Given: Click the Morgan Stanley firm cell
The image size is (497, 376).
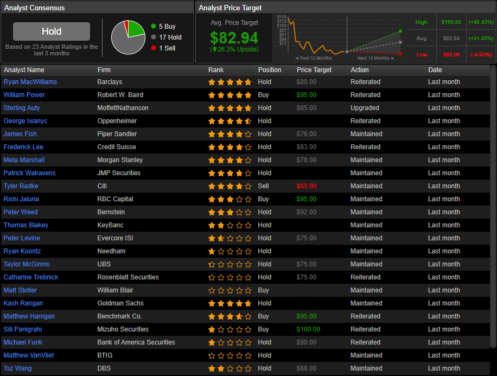Looking at the screenshot, I should point(120,160).
